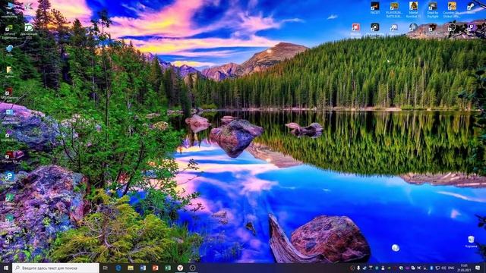The height and width of the screenshot is (273, 486).
Task: Switch the ENG input language indicator
Action: tap(451, 268)
